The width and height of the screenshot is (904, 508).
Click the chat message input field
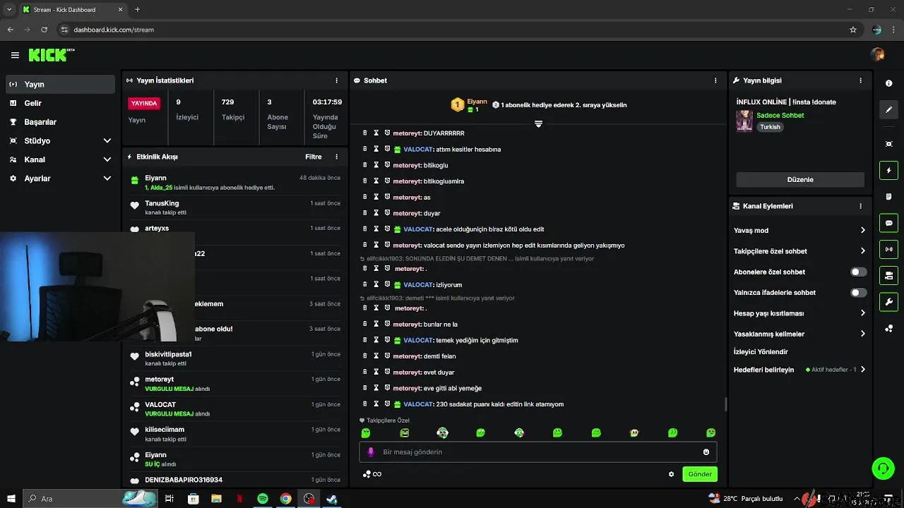tap(538, 452)
